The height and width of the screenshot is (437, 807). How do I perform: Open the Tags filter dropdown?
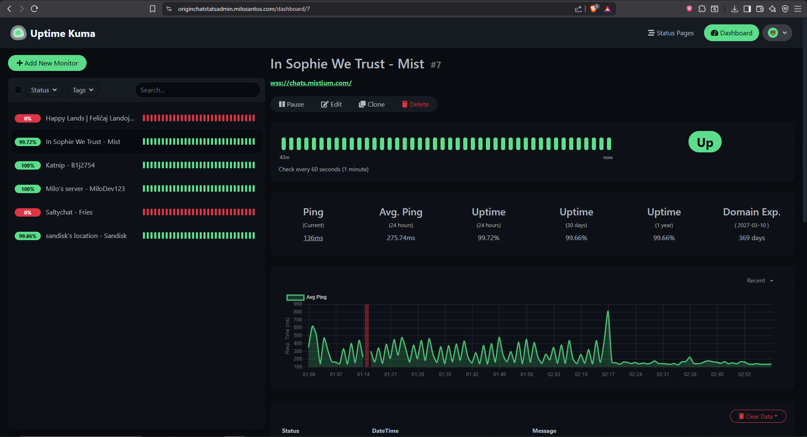[83, 90]
